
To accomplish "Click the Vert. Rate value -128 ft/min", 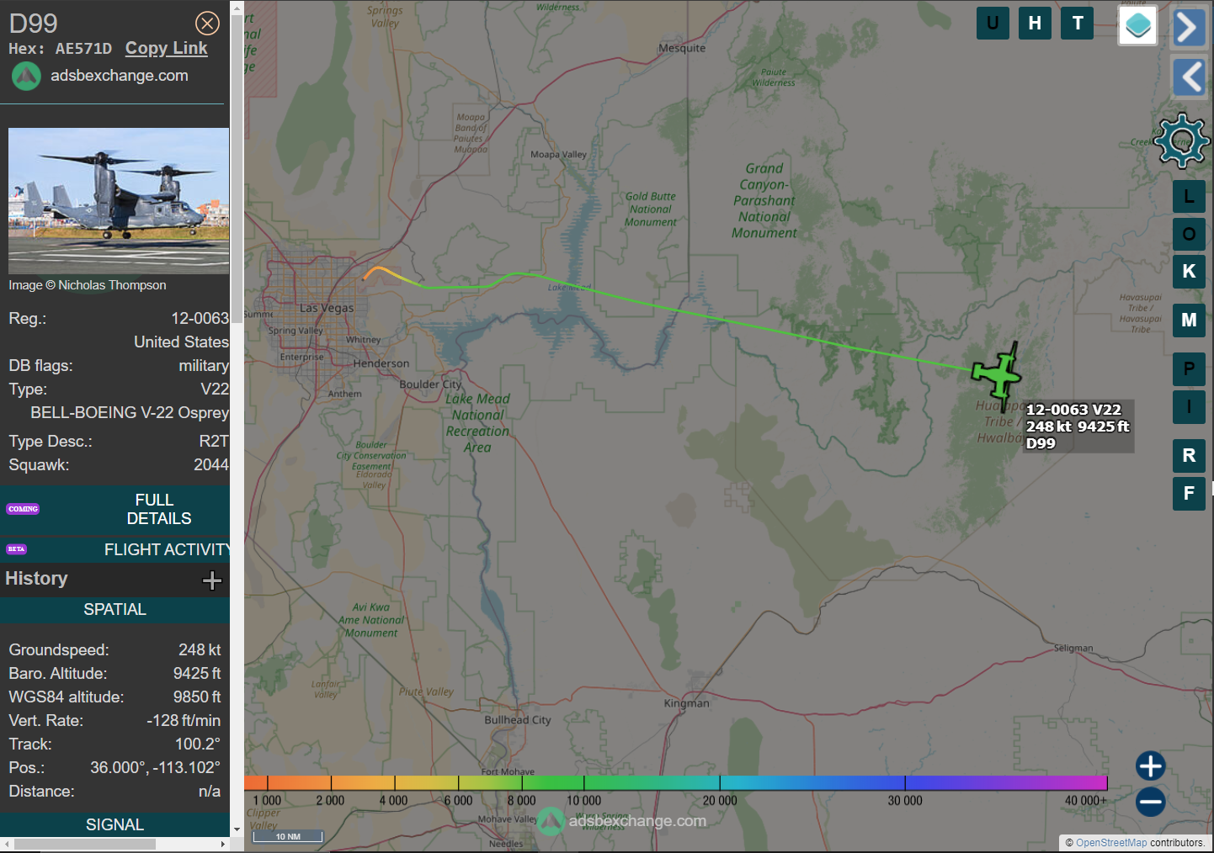I will tap(184, 721).
